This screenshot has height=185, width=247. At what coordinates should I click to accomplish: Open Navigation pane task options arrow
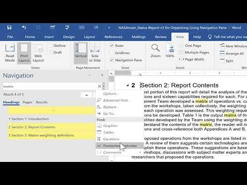(90, 76)
